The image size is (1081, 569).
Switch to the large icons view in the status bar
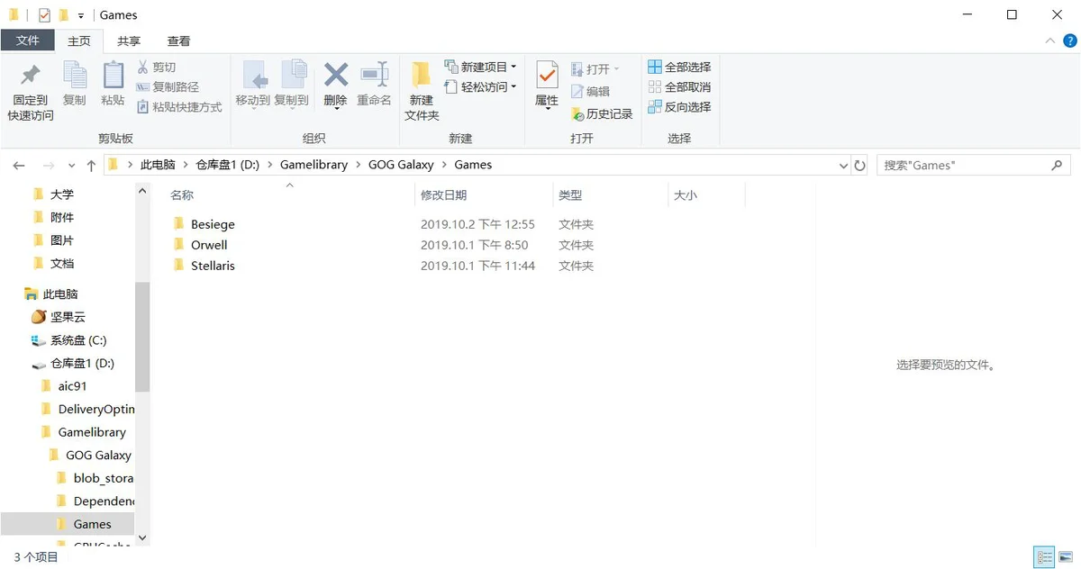[x=1065, y=557]
